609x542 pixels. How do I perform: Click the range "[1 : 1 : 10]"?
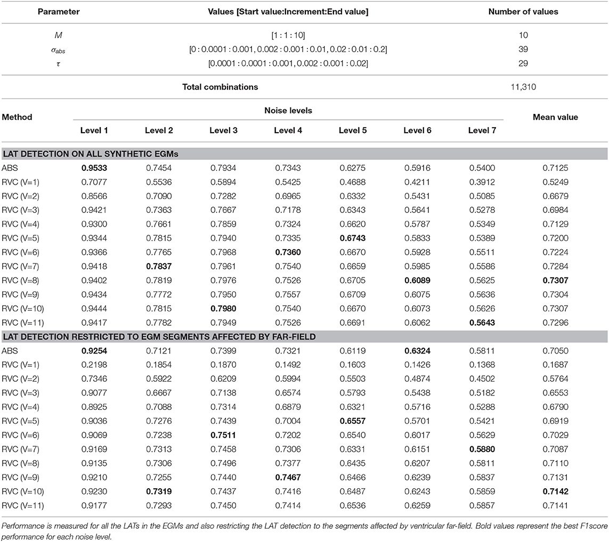point(288,35)
